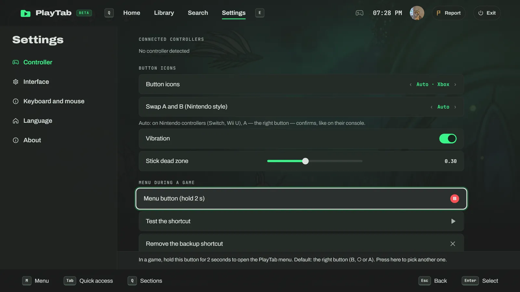Click the 'Auto · Xbox' value
The width and height of the screenshot is (520, 292).
(433, 84)
